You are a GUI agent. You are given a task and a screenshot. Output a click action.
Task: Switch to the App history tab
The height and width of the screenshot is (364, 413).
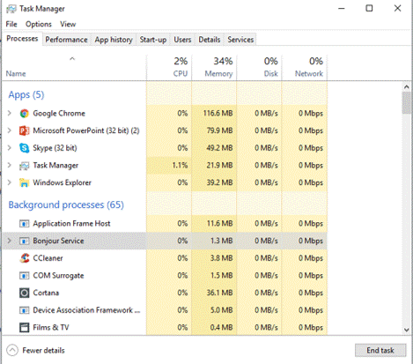click(114, 40)
